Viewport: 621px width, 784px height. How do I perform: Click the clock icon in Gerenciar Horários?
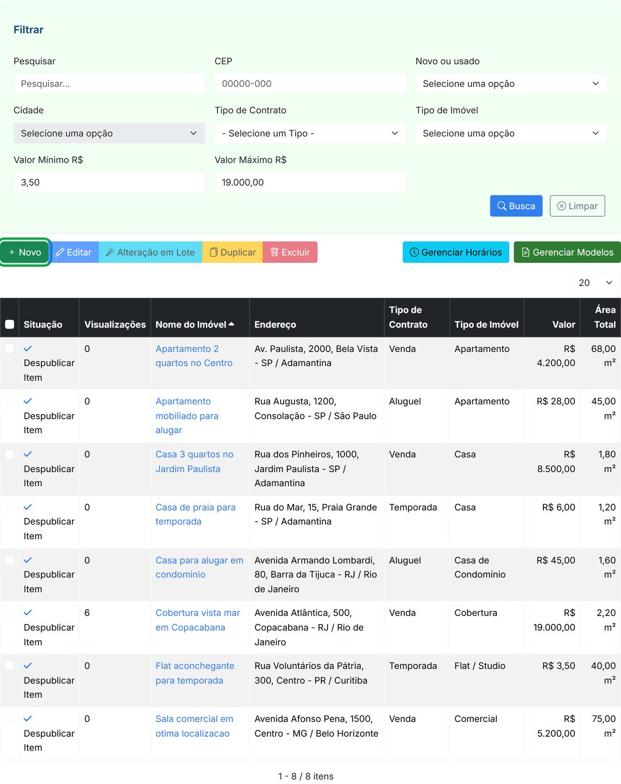[414, 252]
